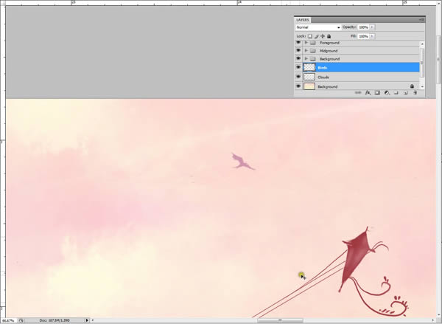The width and height of the screenshot is (442, 324).
Task: Click the Foreground folder icon
Action: pyautogui.click(x=312, y=43)
